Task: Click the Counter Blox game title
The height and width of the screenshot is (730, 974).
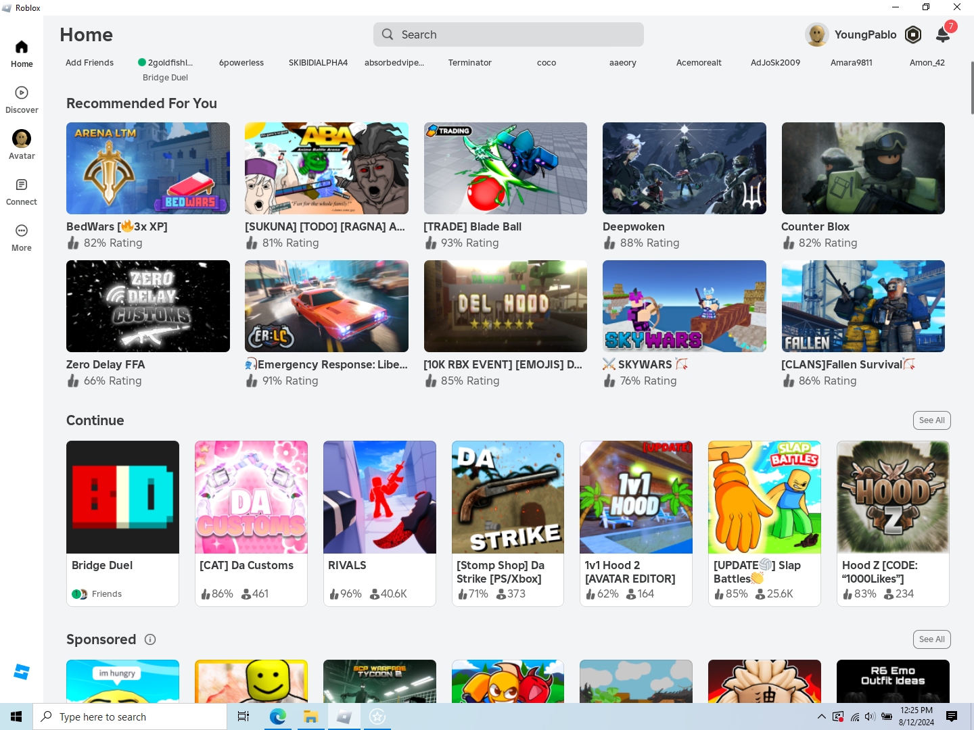Action: (x=815, y=226)
